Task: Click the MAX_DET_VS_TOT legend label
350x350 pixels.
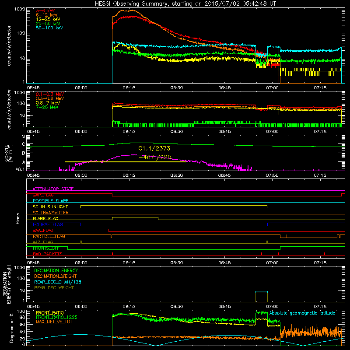Action: 54,322
